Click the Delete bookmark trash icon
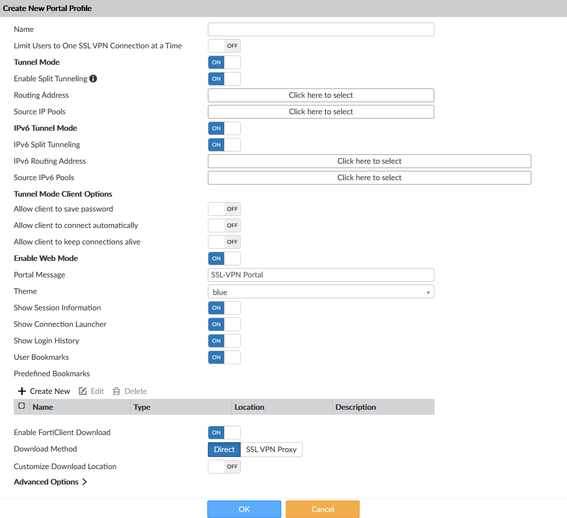567x518 pixels. [116, 391]
